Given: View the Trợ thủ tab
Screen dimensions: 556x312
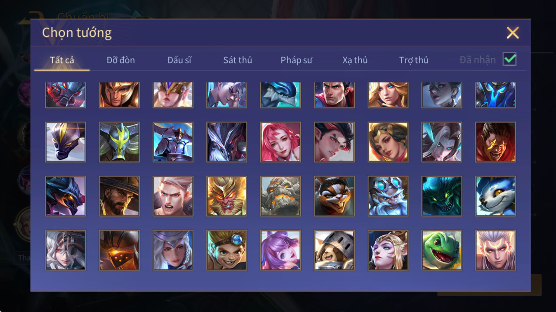Looking at the screenshot, I should point(414,60).
